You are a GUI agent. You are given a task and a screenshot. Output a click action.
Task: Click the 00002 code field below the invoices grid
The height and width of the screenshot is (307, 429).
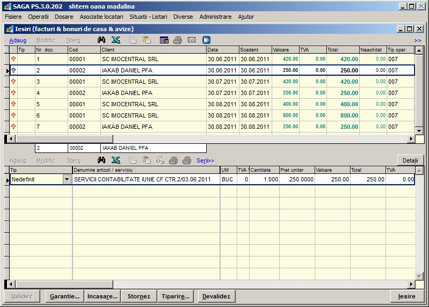[84, 148]
